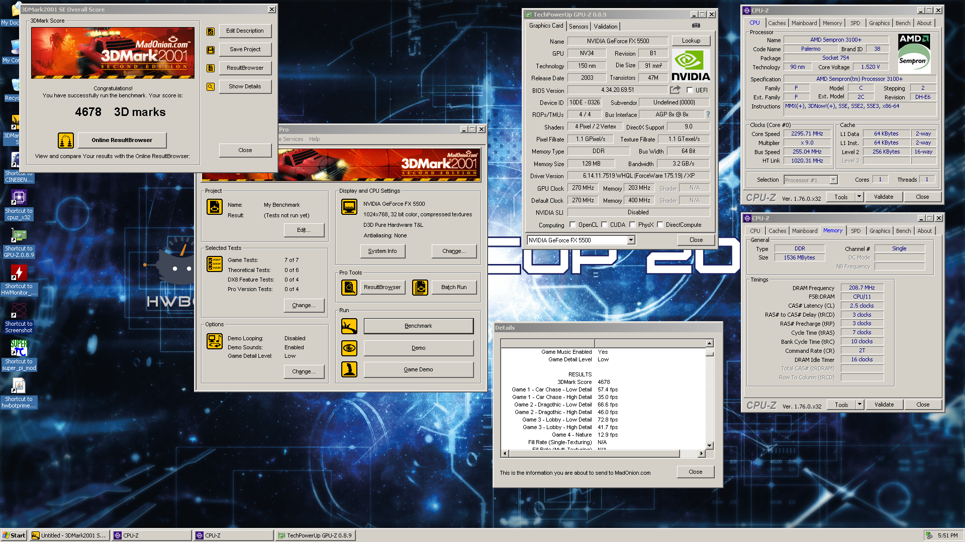Switch to Sensors tab in GPU-Z
This screenshot has height=542, width=965.
click(578, 27)
